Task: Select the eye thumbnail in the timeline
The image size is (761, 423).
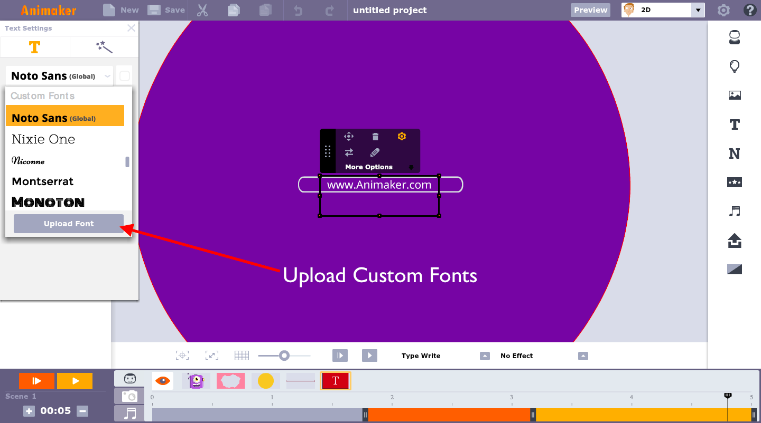Action: (x=163, y=381)
